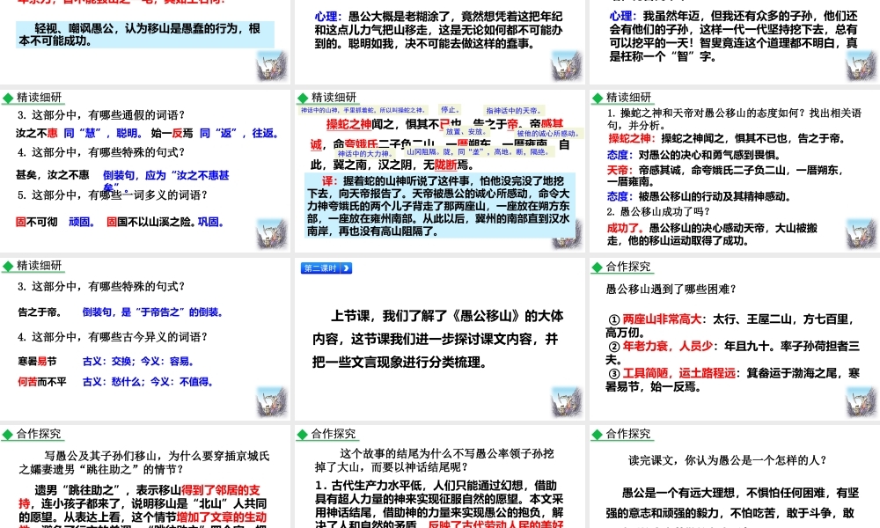Click the question 这部分中，有哪些通假的词语？

[x=101, y=115]
